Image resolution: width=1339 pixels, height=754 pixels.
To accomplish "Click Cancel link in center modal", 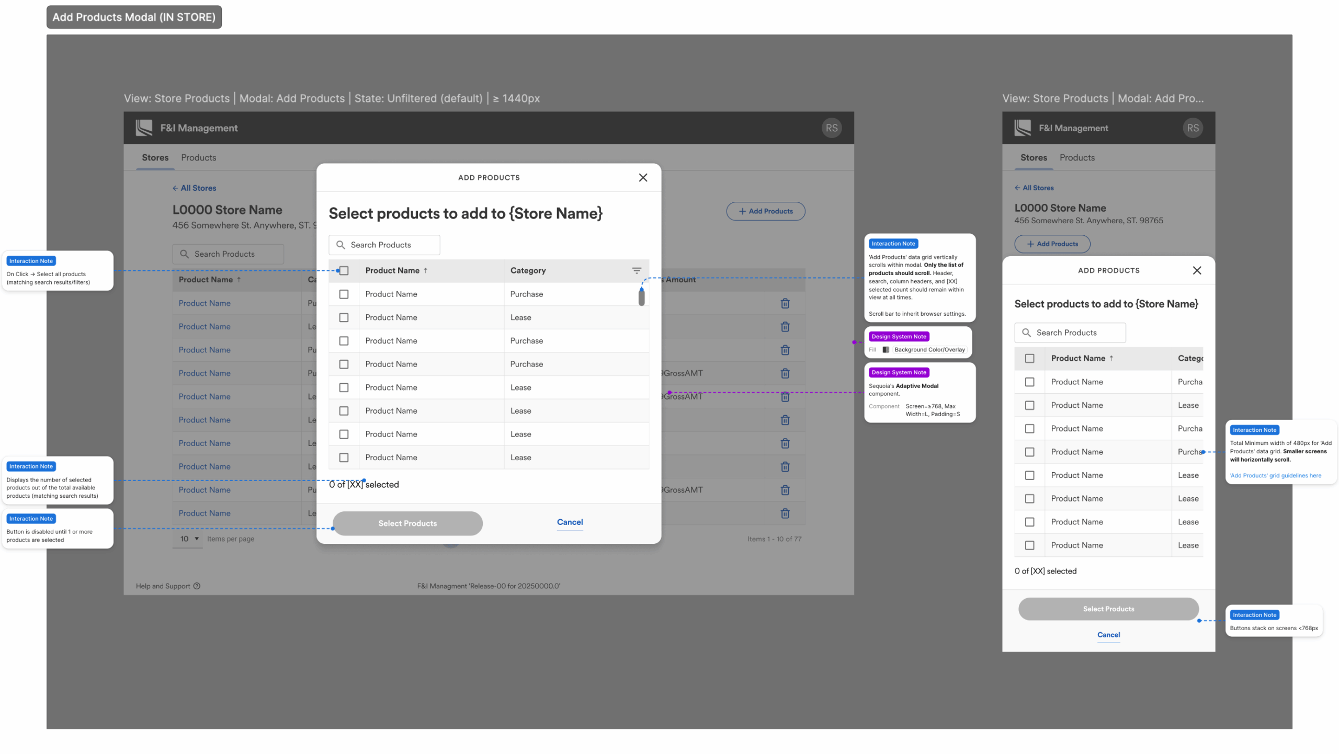I will pyautogui.click(x=570, y=522).
